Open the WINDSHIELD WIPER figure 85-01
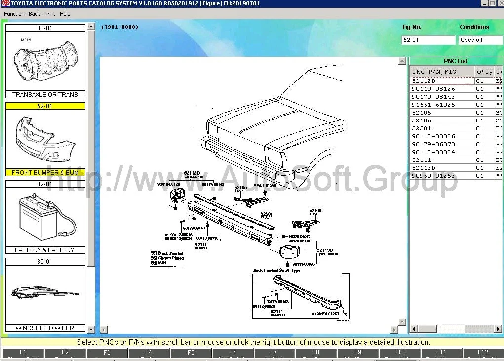The width and height of the screenshot is (504, 361). [x=45, y=295]
